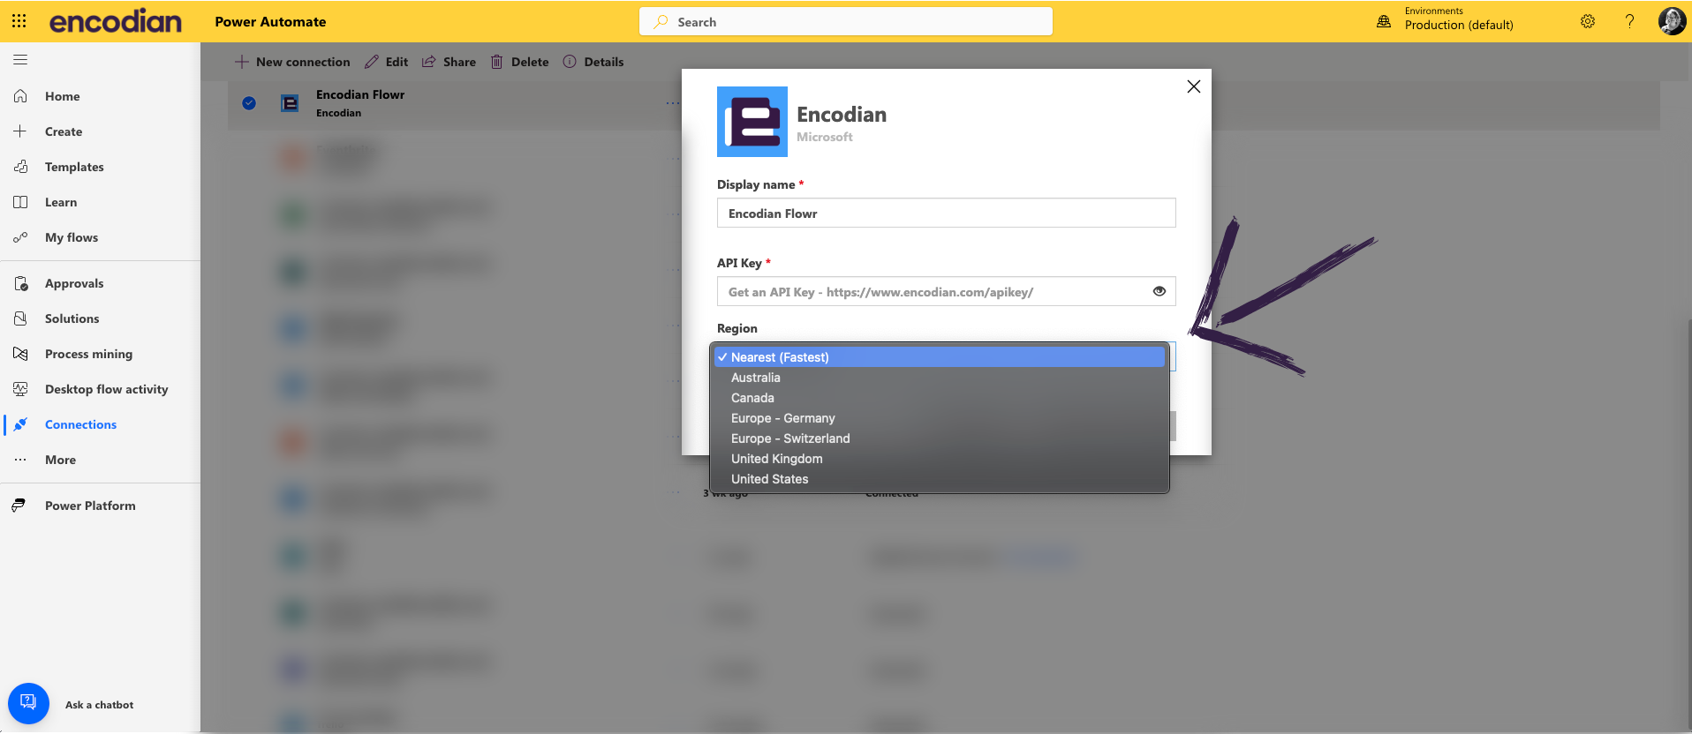The width and height of the screenshot is (1692, 734).
Task: Select Nearest (Fastest) region option
Action: [940, 356]
